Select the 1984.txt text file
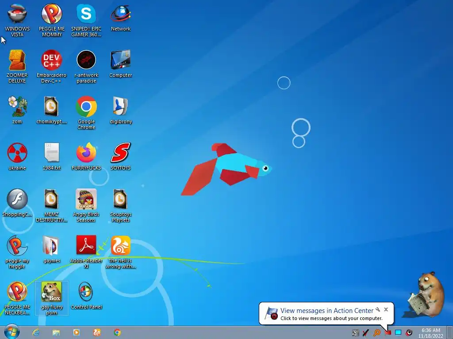Image resolution: width=453 pixels, height=339 pixels. point(51,157)
